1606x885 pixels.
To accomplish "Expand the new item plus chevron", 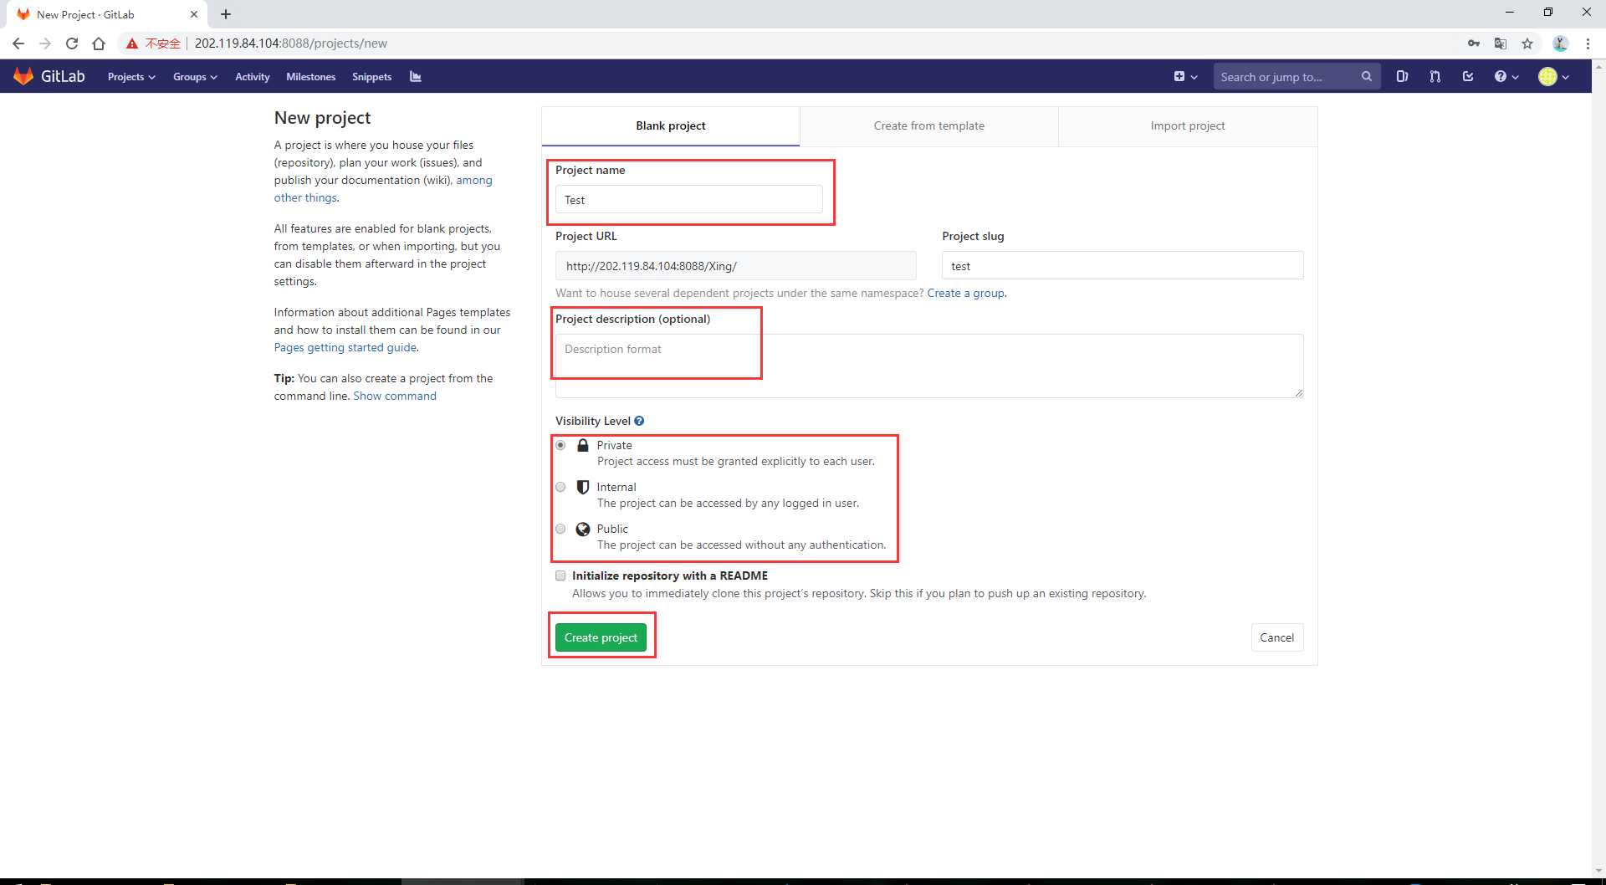I will point(1194,77).
